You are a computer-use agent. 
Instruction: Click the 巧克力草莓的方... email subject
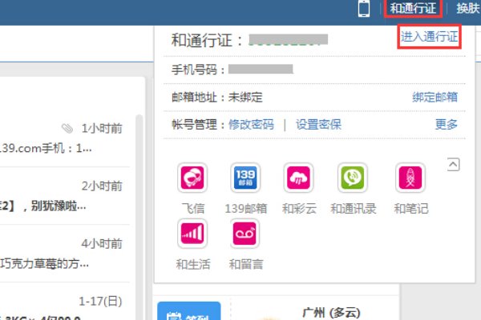click(x=44, y=263)
